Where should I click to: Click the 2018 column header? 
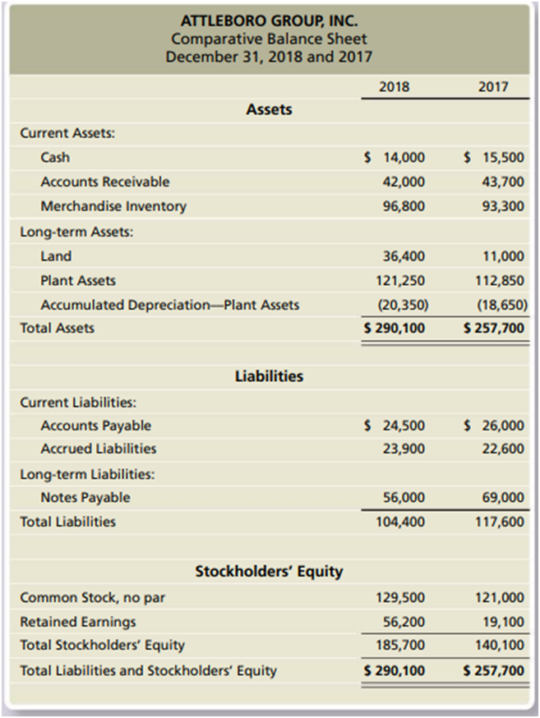[395, 86]
